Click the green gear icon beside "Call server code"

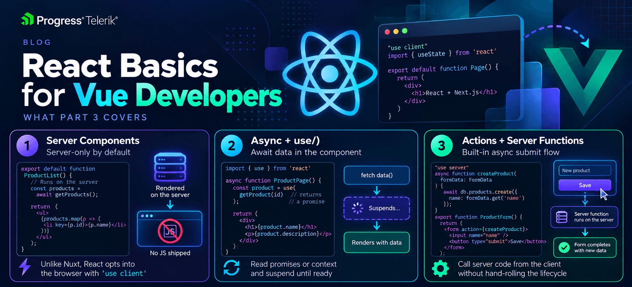tap(440, 268)
